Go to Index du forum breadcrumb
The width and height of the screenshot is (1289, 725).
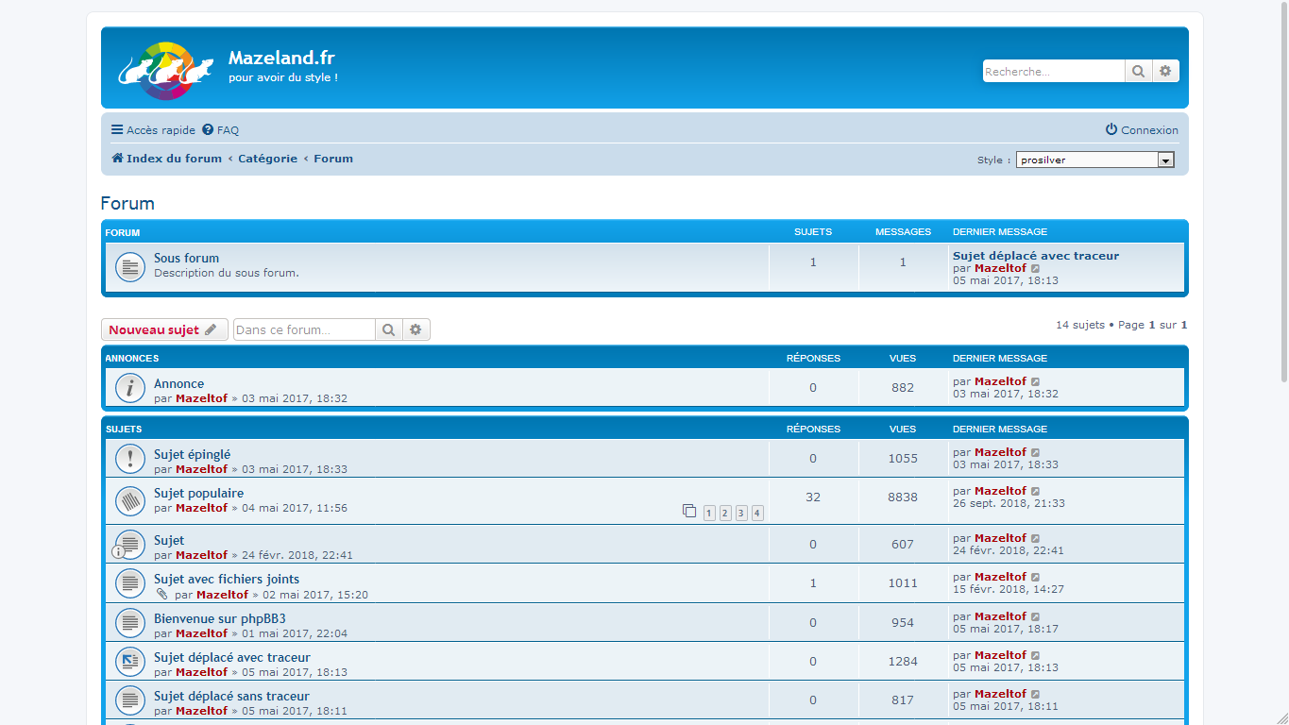[x=166, y=159]
